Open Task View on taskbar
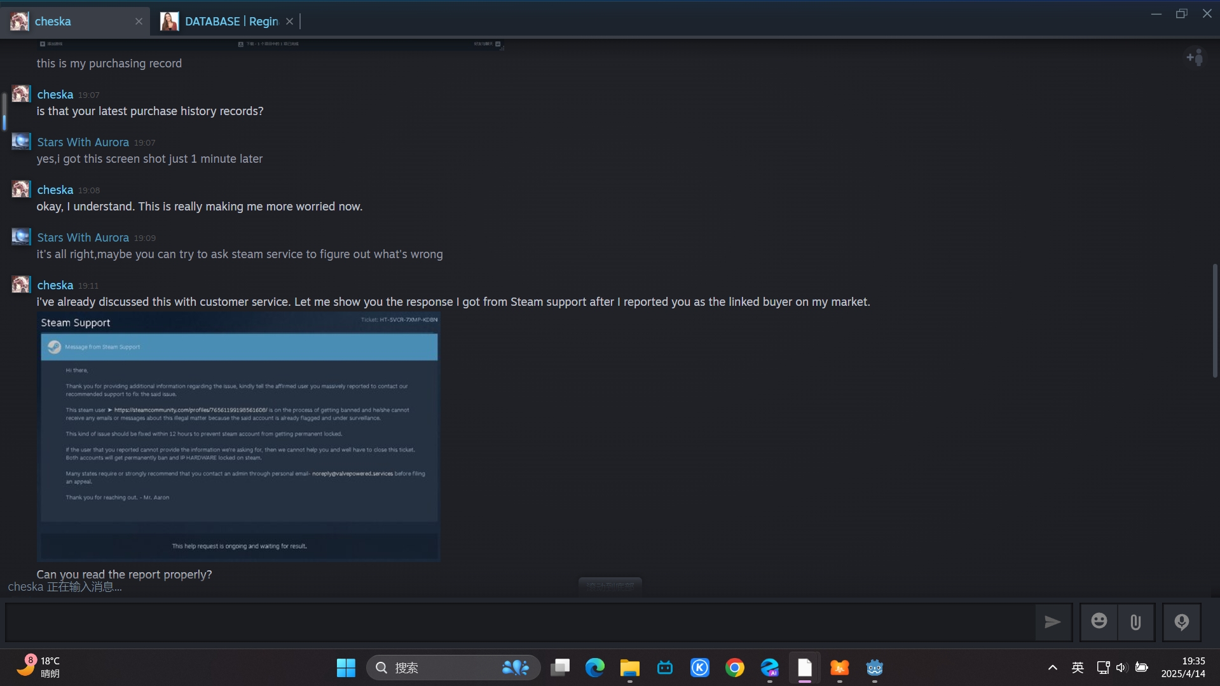Screen dimensions: 1220x686 pyautogui.click(x=560, y=668)
